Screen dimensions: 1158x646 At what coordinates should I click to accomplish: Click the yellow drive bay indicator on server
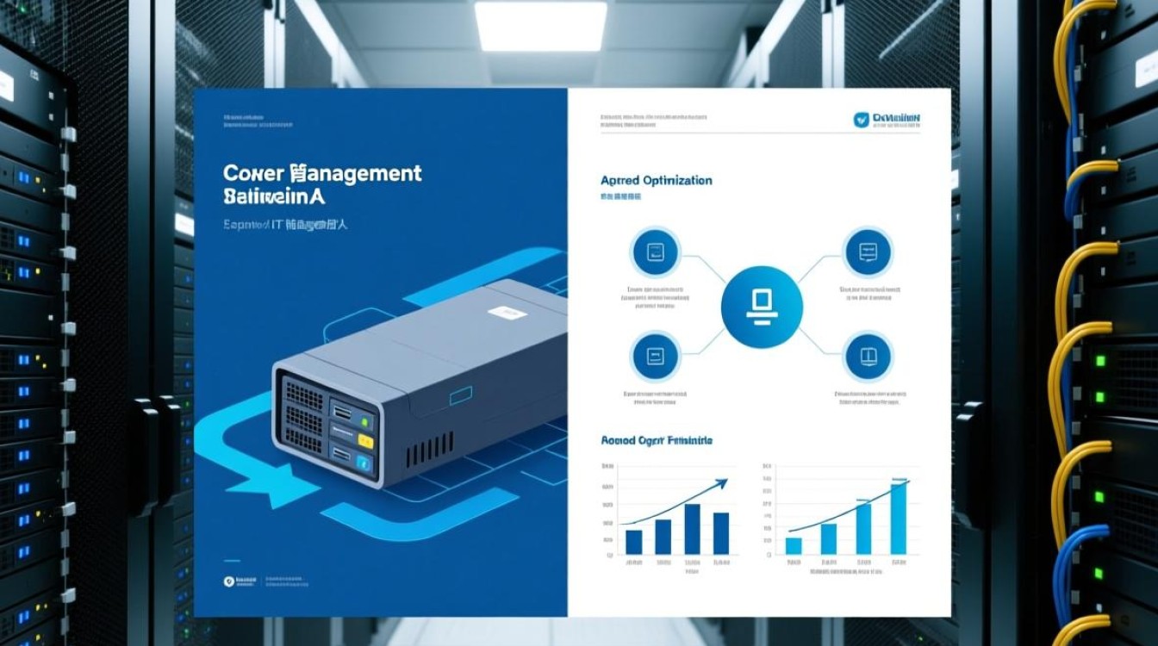(x=365, y=441)
